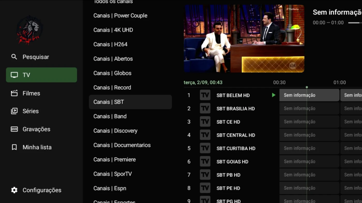Click the TV logo icon of SBT PB HD

[x=205, y=175]
